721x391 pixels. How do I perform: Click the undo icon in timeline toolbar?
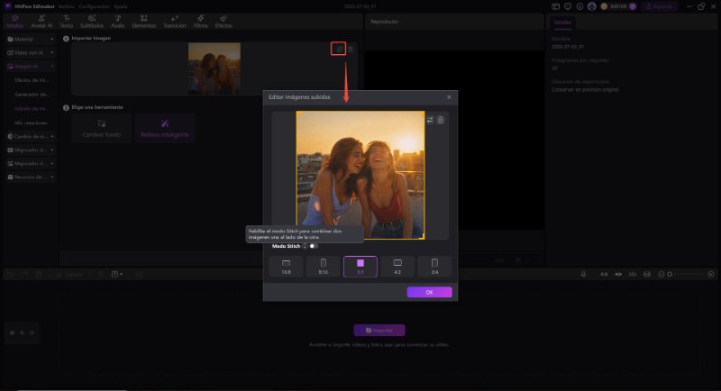click(x=10, y=274)
